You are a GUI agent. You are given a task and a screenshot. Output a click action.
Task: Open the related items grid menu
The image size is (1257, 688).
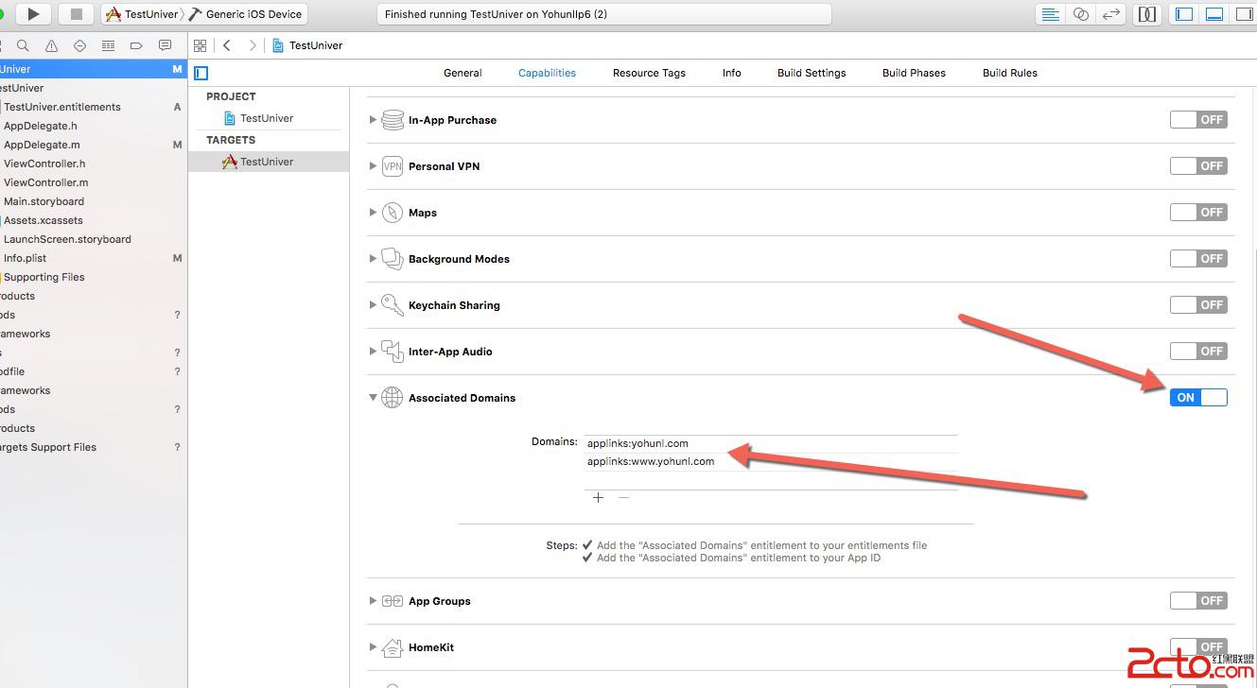pyautogui.click(x=200, y=45)
